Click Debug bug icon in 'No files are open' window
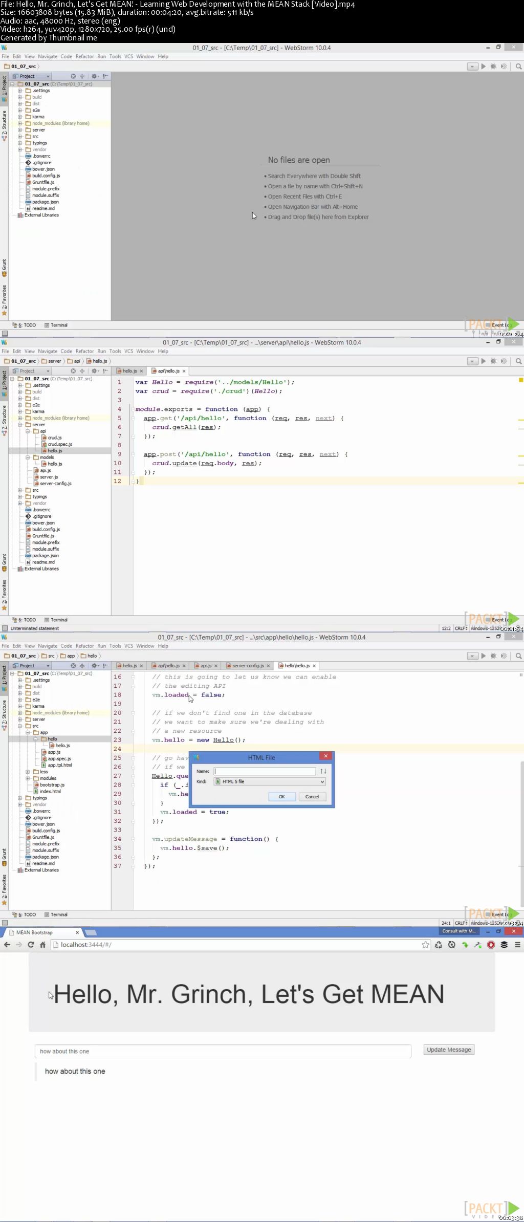Viewport: 524px width, 1222px height. coord(493,67)
